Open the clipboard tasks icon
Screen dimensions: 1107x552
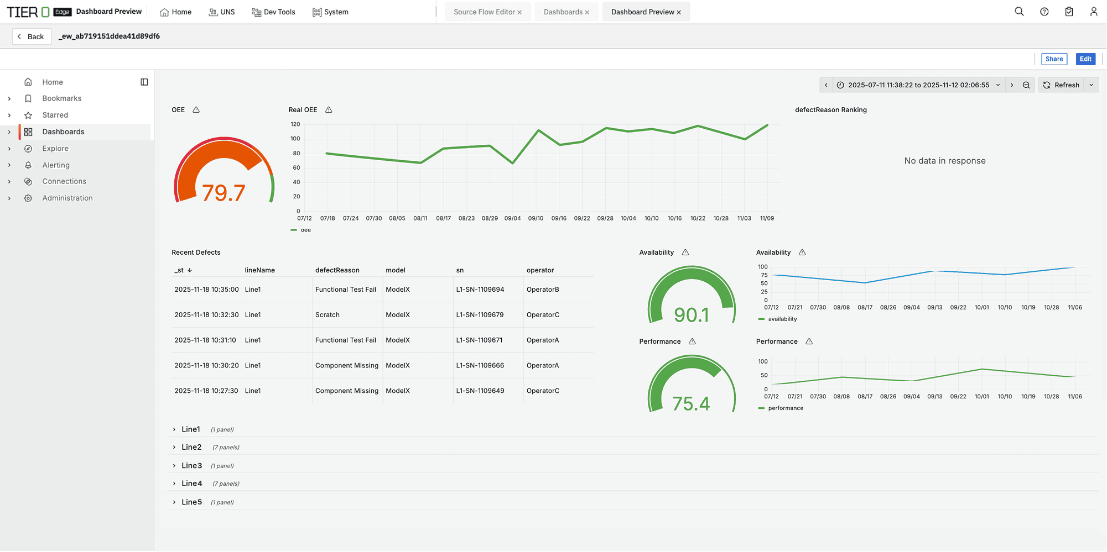[1069, 12]
